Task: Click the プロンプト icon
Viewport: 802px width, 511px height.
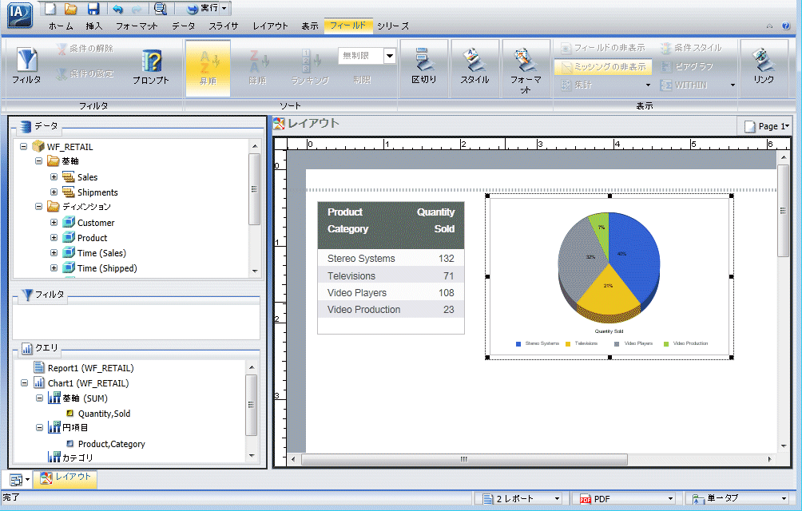Action: click(x=151, y=67)
